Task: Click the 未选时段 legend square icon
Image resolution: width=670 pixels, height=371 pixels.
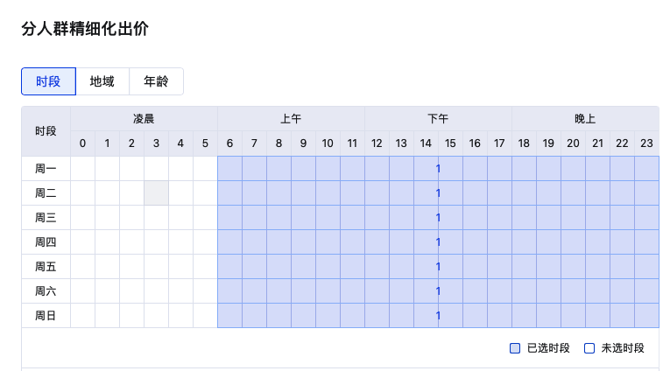Action: [x=589, y=348]
